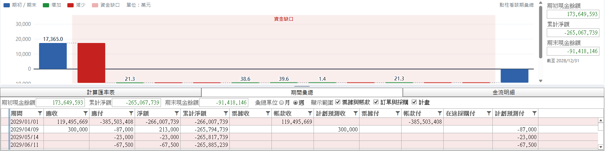Switch to the 金流明細 tab
605x151 pixels.
[x=504, y=92]
